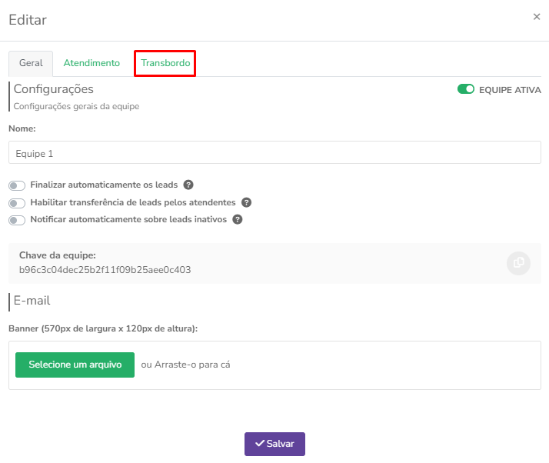Click help icon next to Habilitar transferência
Screen dimensions: 549x463
[x=247, y=203]
